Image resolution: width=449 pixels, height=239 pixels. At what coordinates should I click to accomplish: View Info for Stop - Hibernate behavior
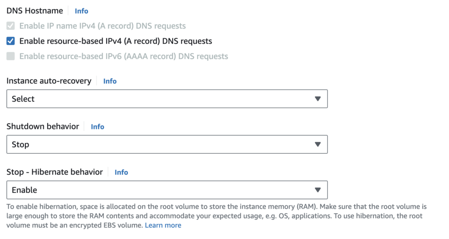(121, 172)
